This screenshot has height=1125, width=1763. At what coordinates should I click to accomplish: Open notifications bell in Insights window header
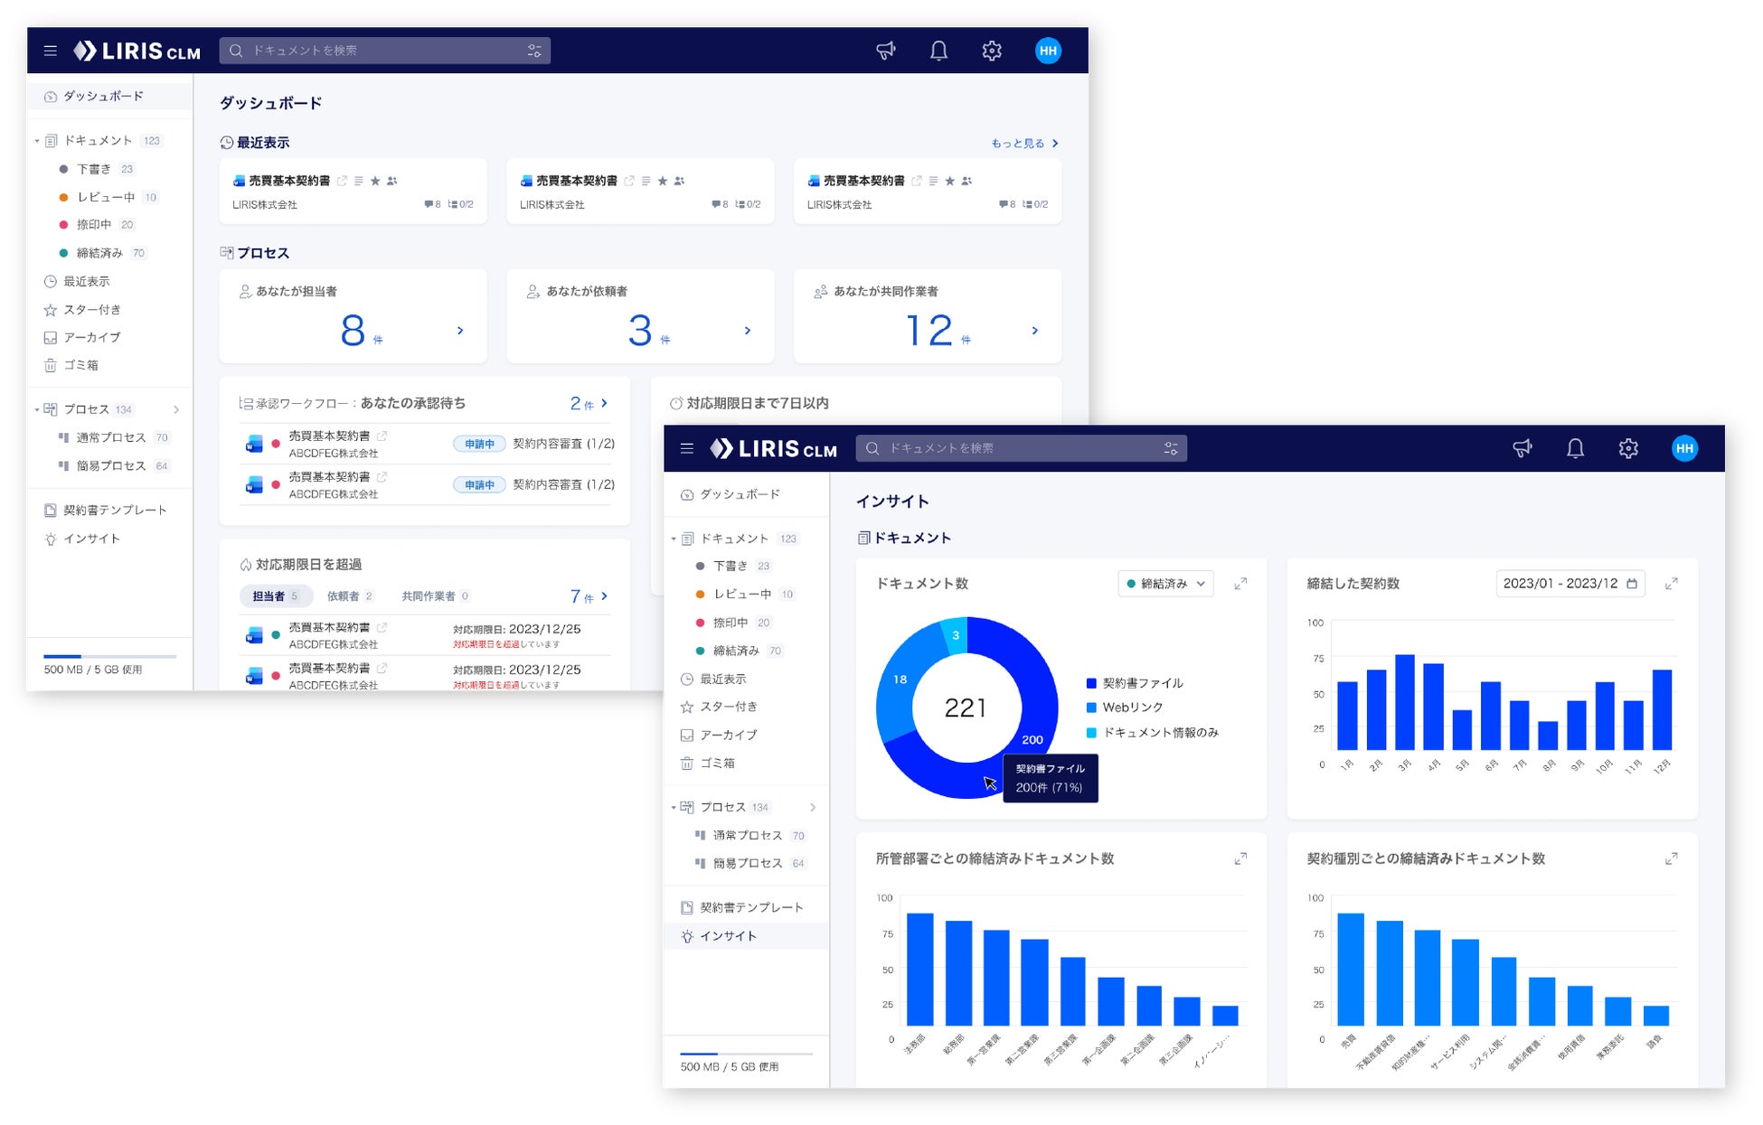coord(1575,448)
